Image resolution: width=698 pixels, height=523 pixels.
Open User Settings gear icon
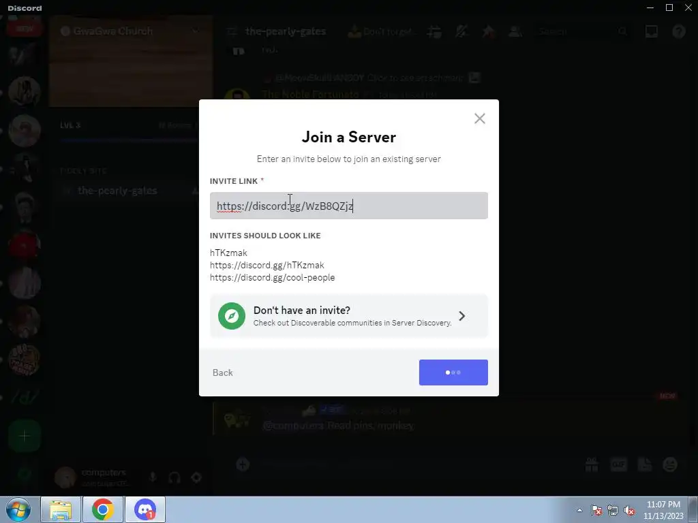[x=196, y=477]
